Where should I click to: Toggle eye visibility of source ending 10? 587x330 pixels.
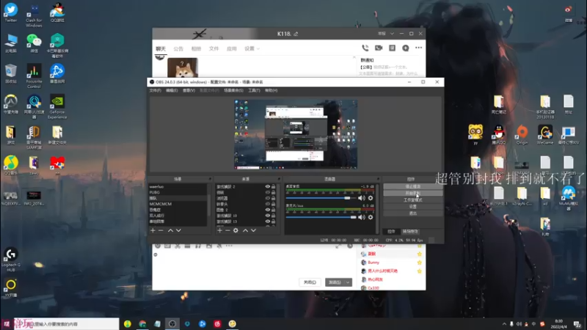coord(267,216)
